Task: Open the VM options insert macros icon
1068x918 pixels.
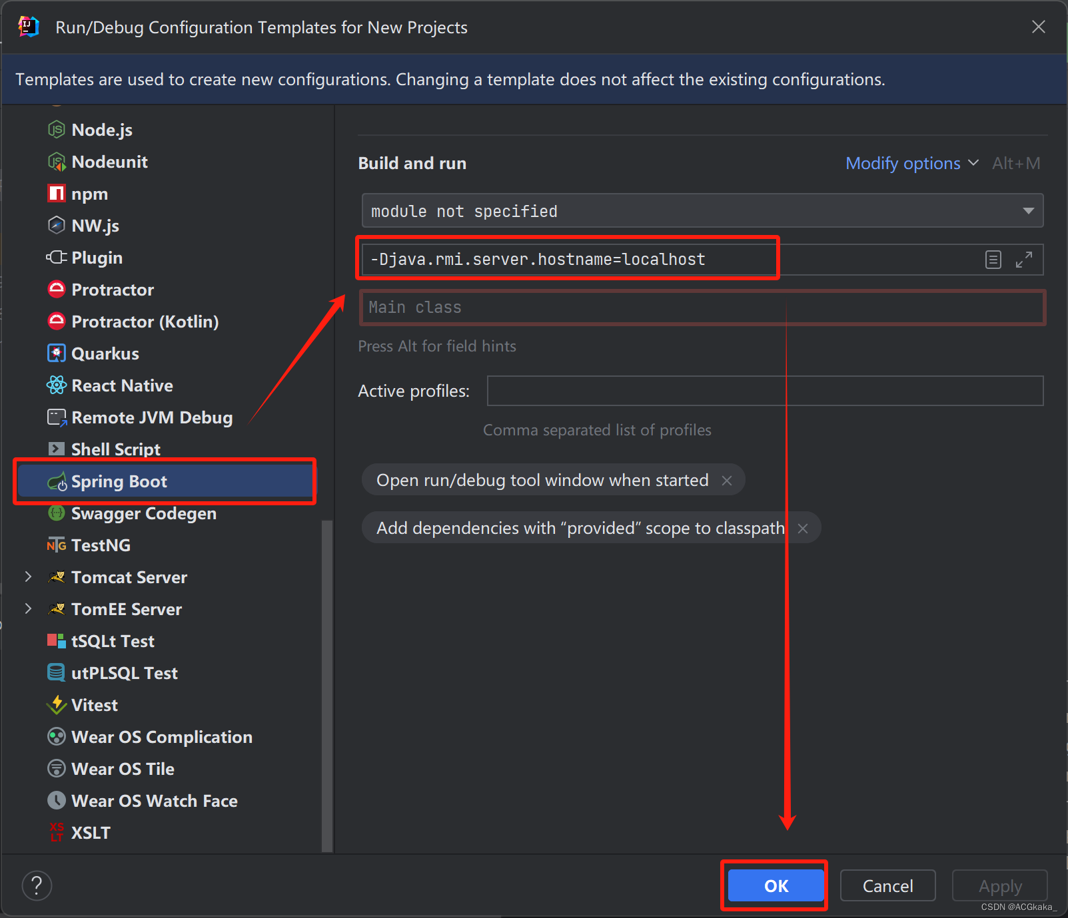Action: (993, 260)
